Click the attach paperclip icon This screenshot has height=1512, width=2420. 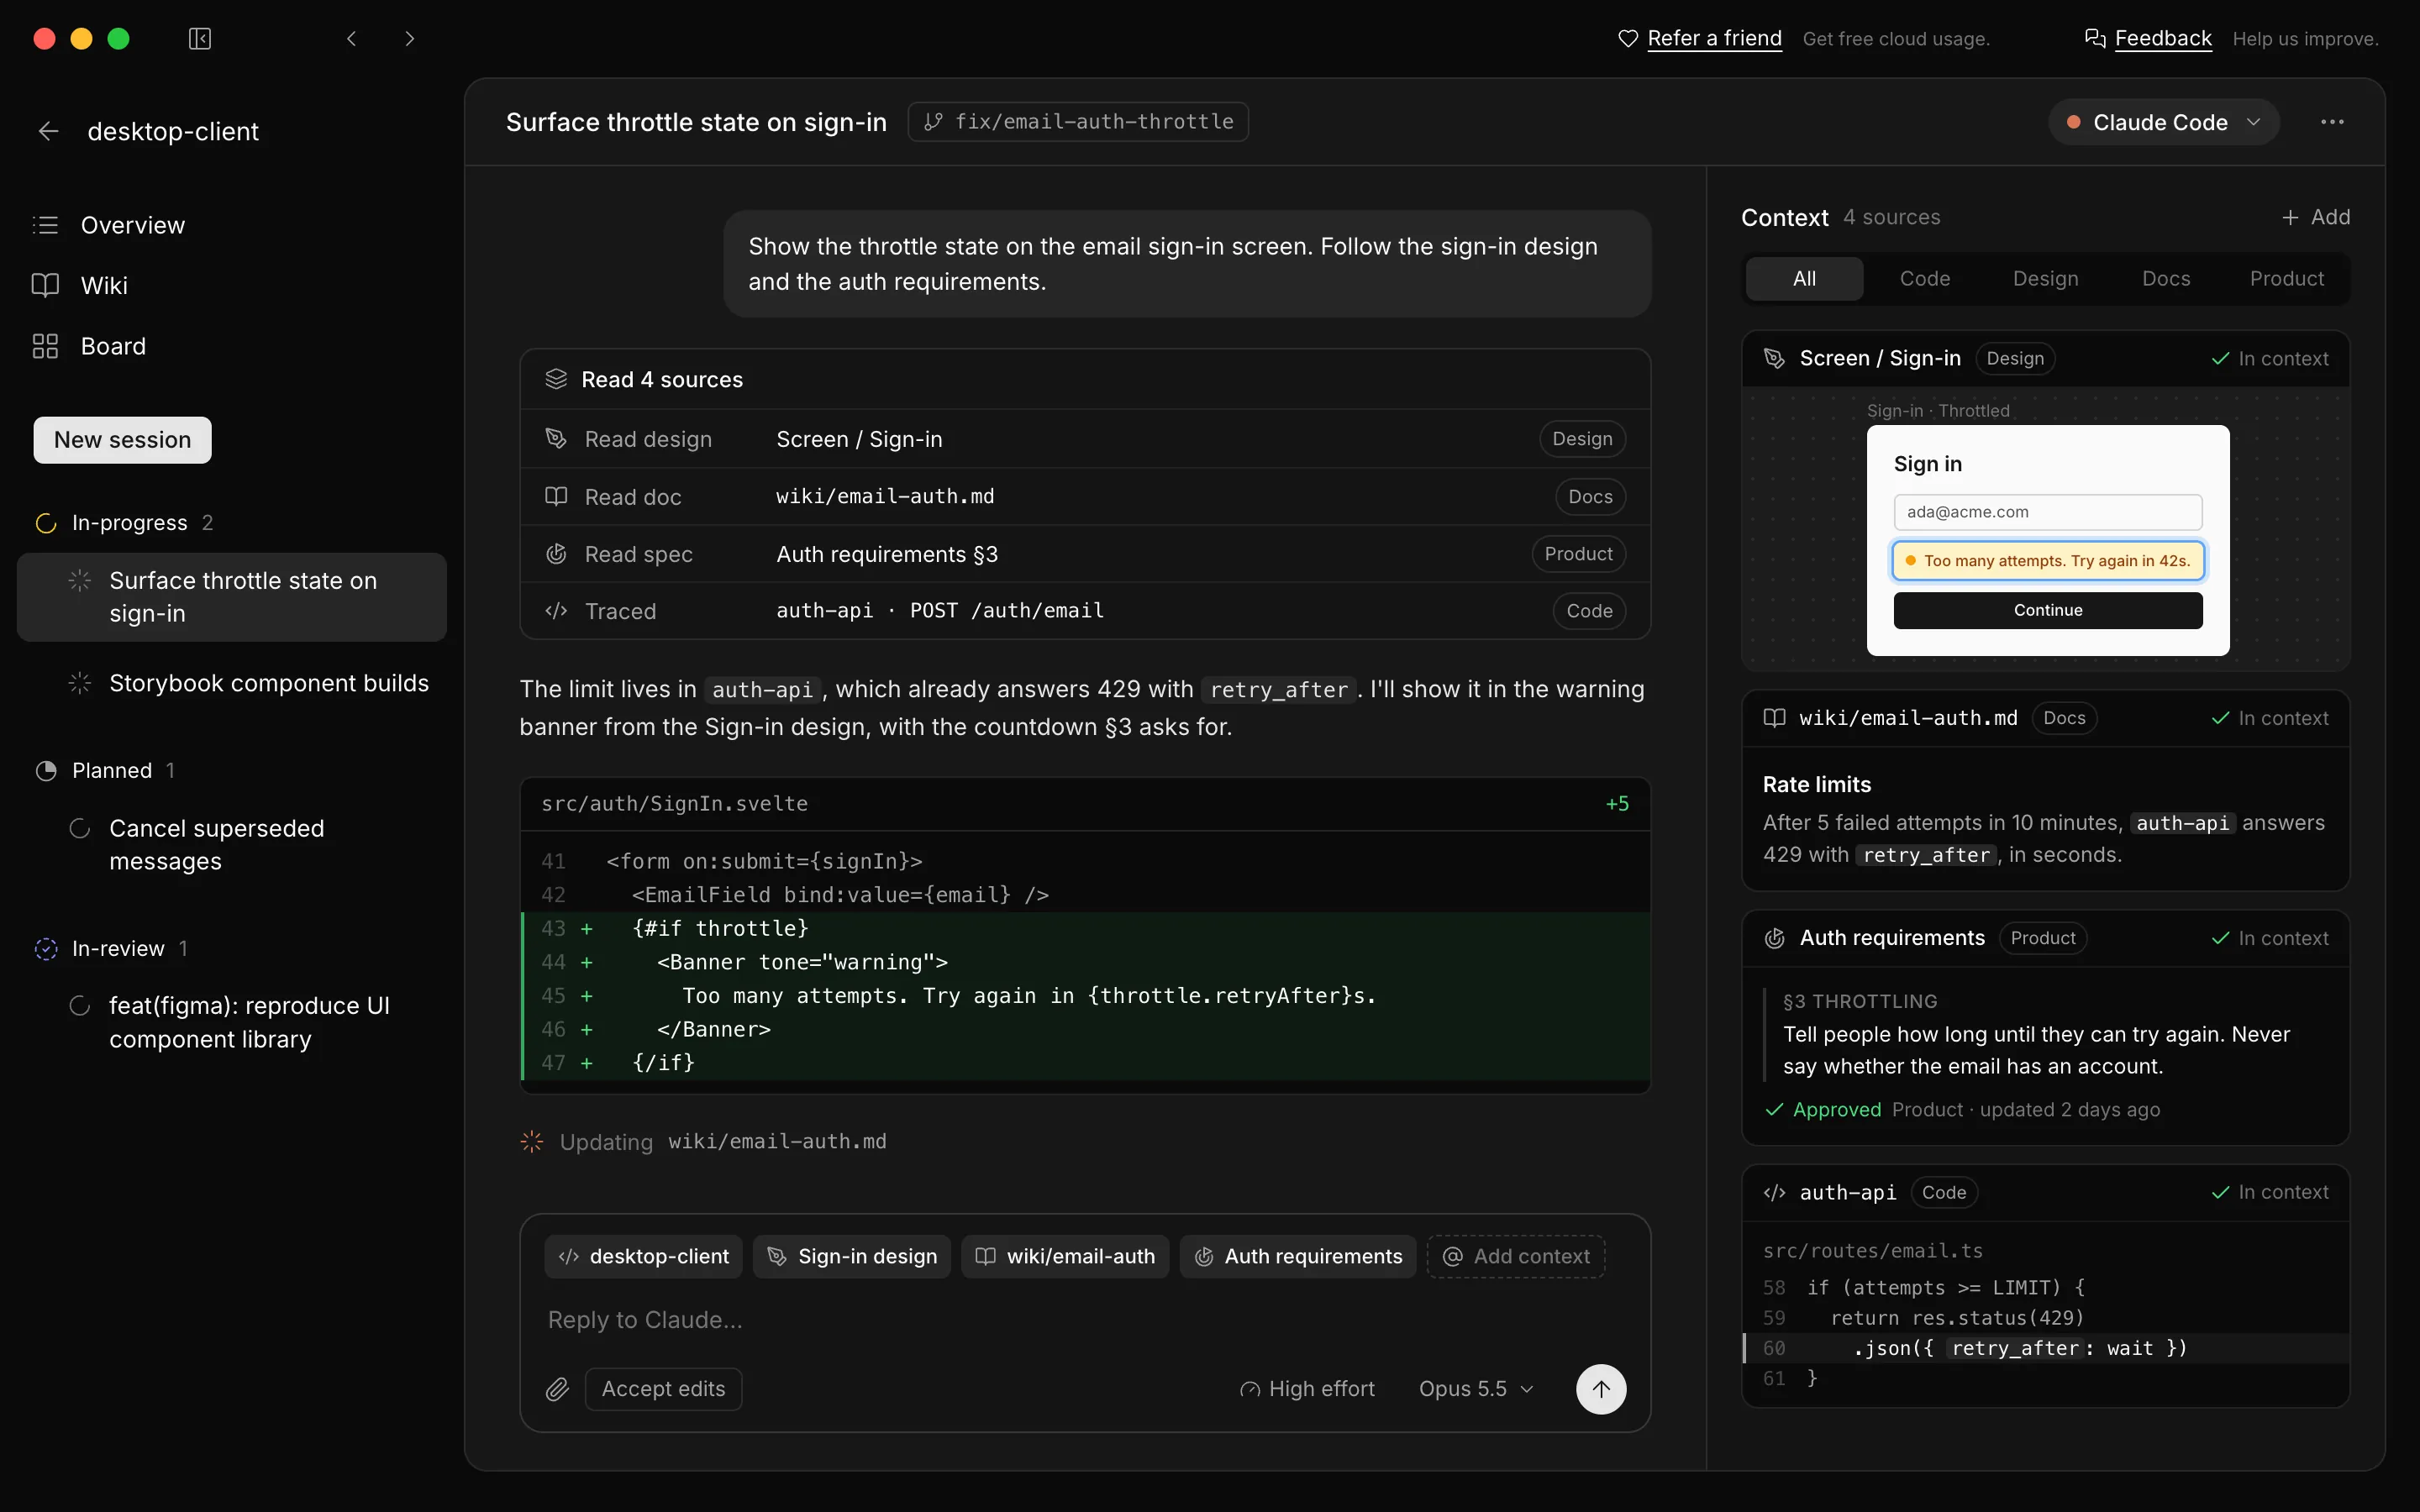[557, 1389]
